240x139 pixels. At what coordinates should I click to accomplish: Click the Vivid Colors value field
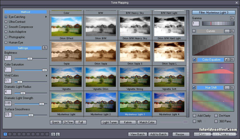click(8, 80)
